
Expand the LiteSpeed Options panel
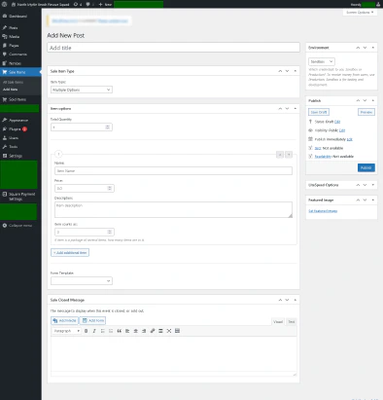tap(373, 185)
